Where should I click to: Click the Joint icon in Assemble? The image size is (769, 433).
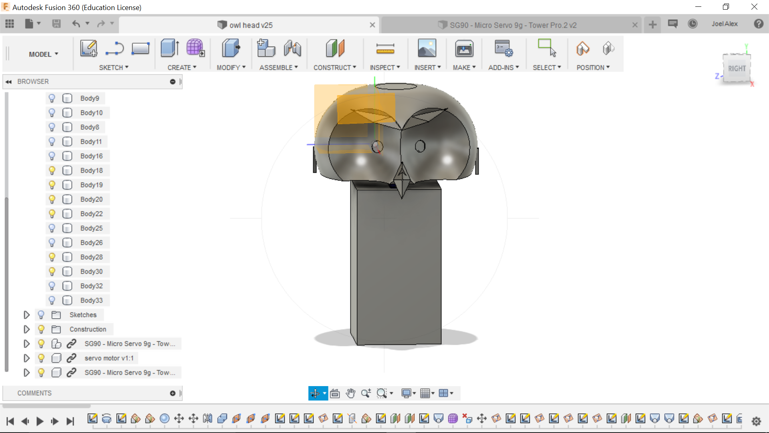(292, 49)
